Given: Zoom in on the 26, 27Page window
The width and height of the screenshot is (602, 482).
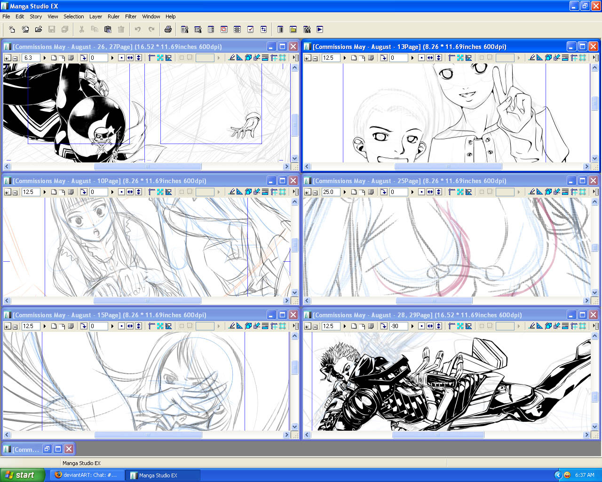Looking at the screenshot, I should click(x=8, y=58).
